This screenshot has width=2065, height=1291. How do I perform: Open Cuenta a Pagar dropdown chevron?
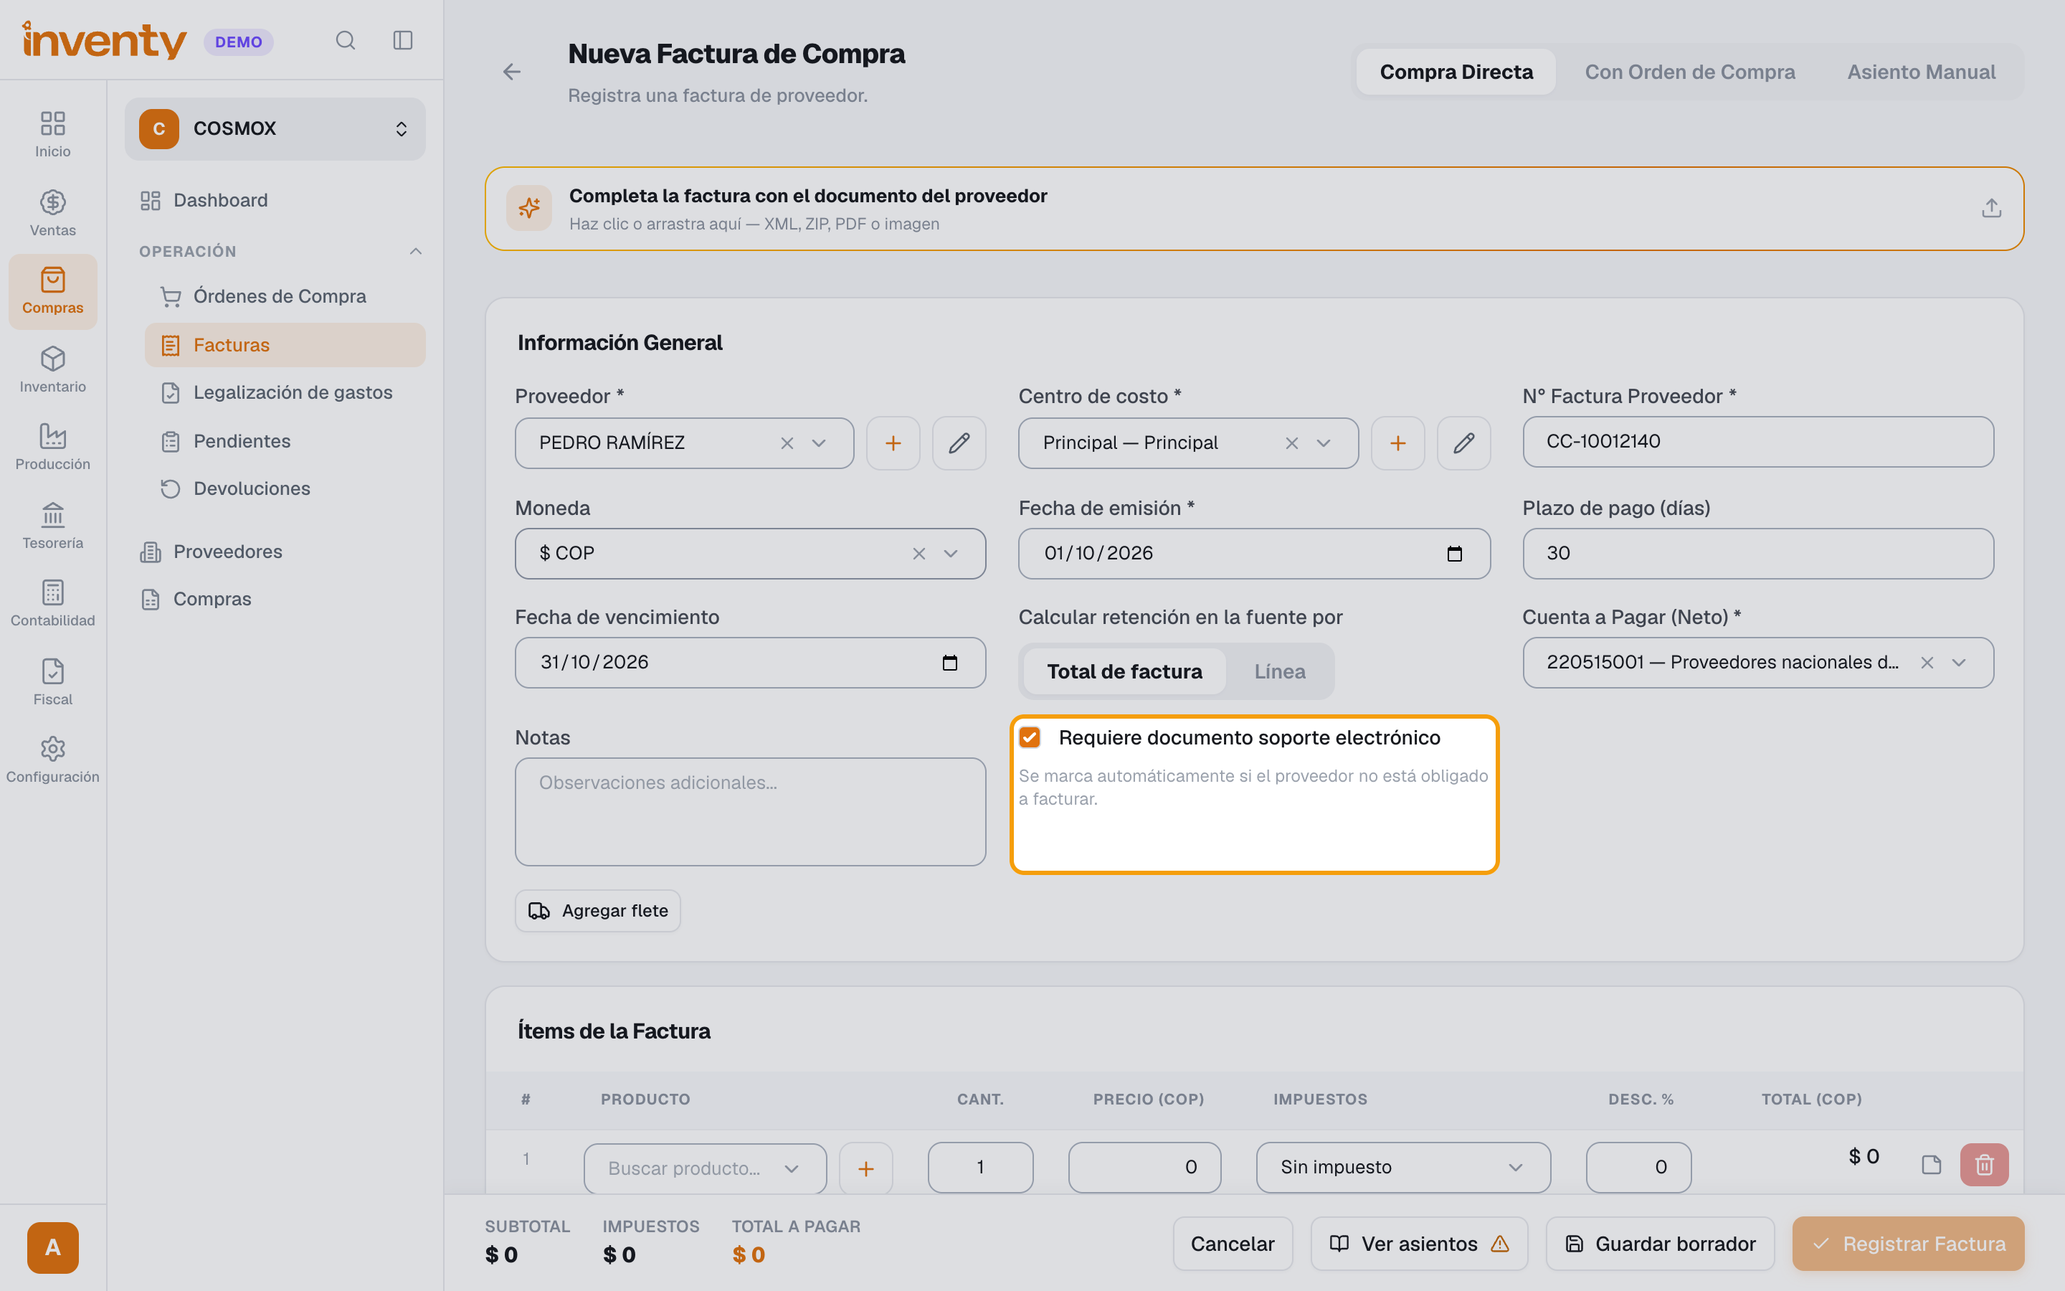[1959, 663]
